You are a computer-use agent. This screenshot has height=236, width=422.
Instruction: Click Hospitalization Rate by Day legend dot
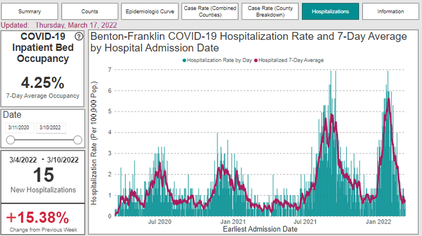[185, 60]
